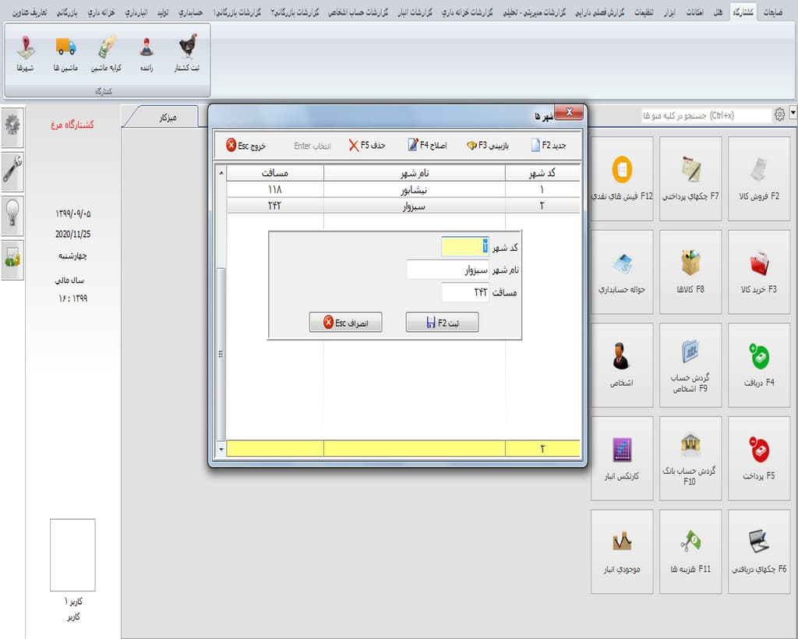Click the city list scrollbar down arrow
The image size is (798, 639).
click(x=221, y=449)
